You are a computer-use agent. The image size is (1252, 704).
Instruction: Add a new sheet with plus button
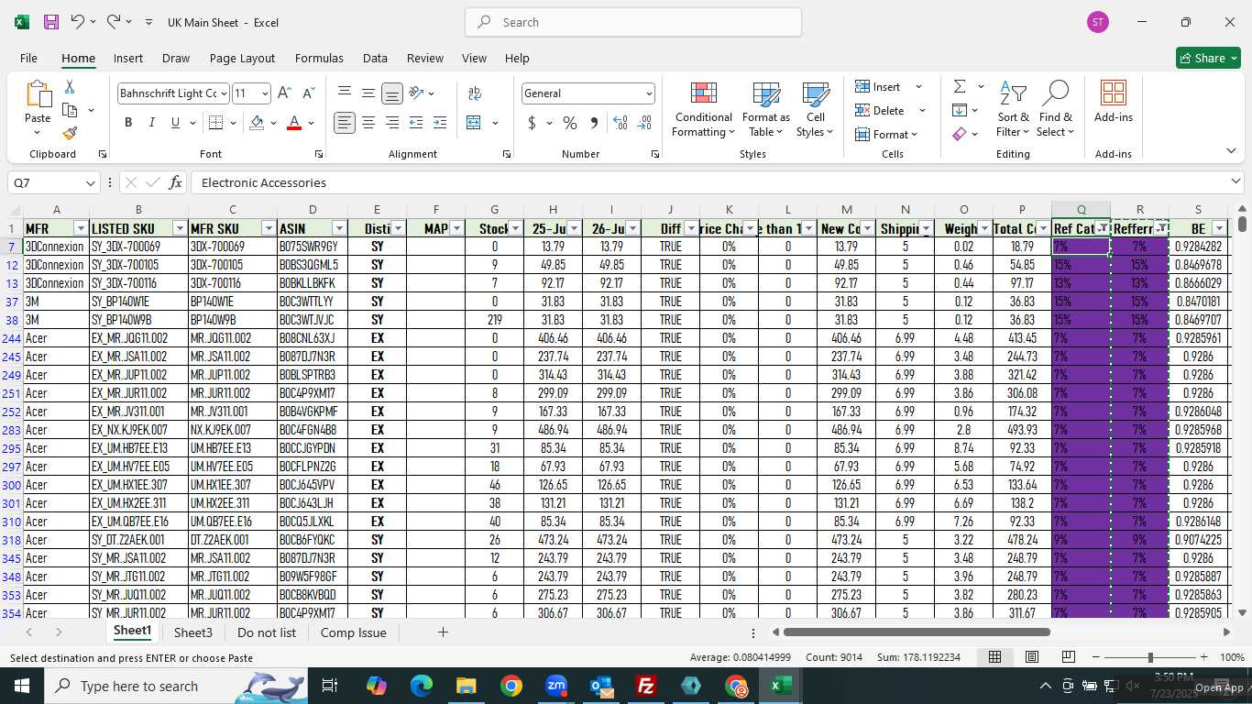443,632
